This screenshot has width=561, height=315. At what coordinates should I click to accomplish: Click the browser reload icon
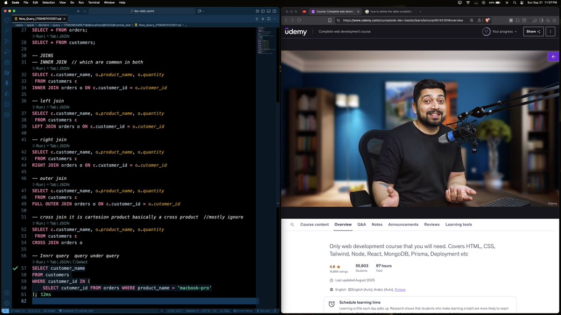coord(299,20)
